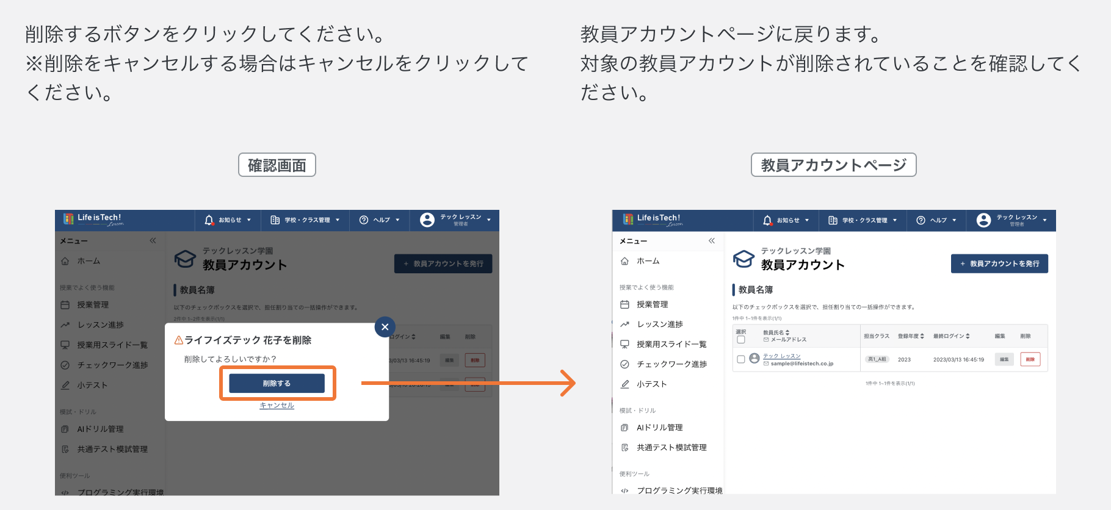
Task: Click user avatar icon in confirmation screen header
Action: click(427, 220)
